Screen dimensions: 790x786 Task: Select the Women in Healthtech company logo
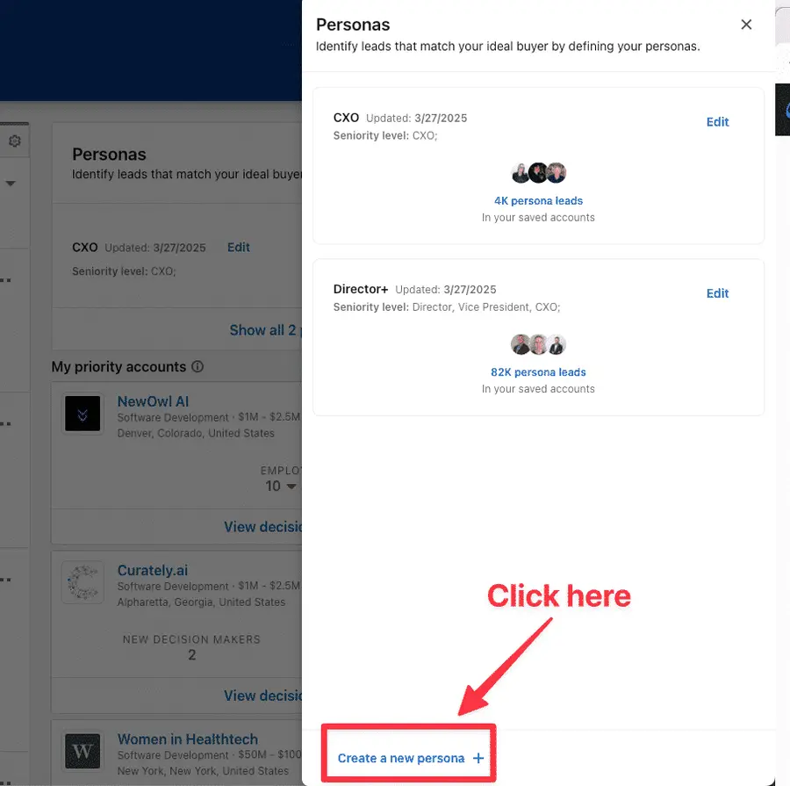pyautogui.click(x=83, y=752)
